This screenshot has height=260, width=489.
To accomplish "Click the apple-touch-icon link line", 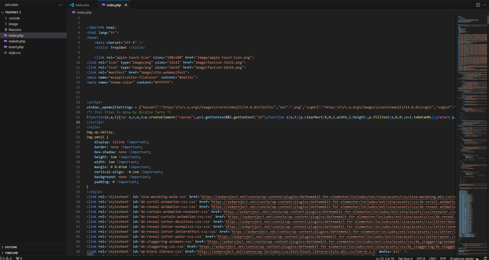I will click(x=174, y=57).
